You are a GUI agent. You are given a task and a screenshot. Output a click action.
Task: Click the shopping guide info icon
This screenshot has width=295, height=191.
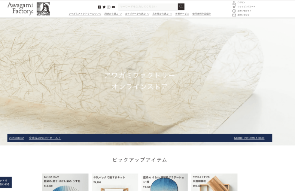click(234, 11)
